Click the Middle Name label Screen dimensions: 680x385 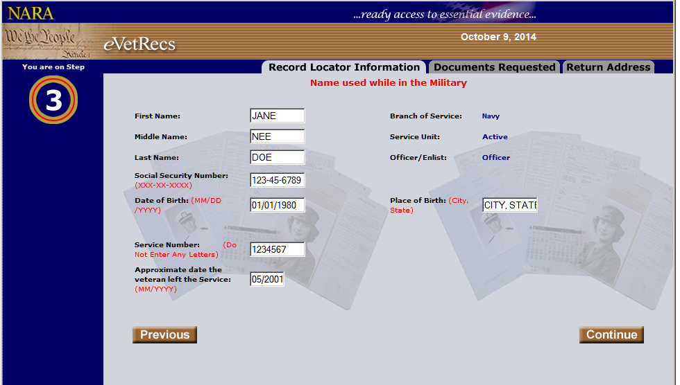pyautogui.click(x=161, y=136)
